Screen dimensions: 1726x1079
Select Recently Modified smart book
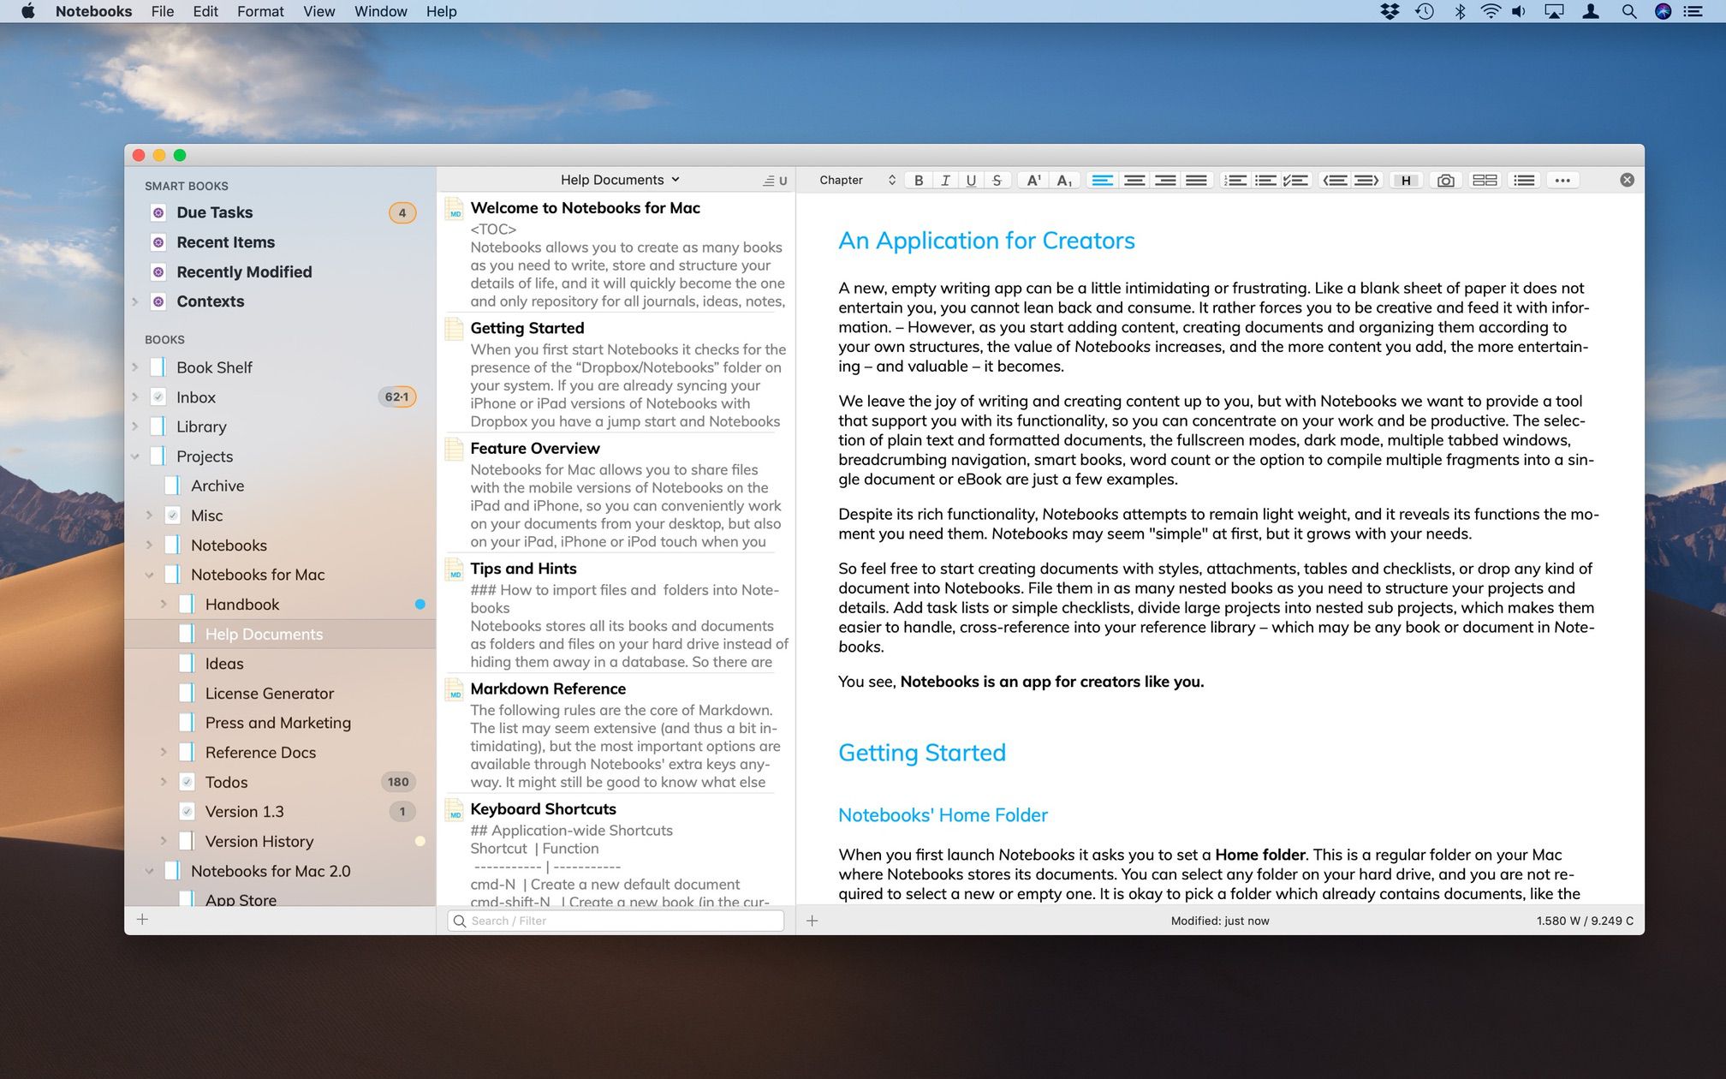pyautogui.click(x=281, y=271)
